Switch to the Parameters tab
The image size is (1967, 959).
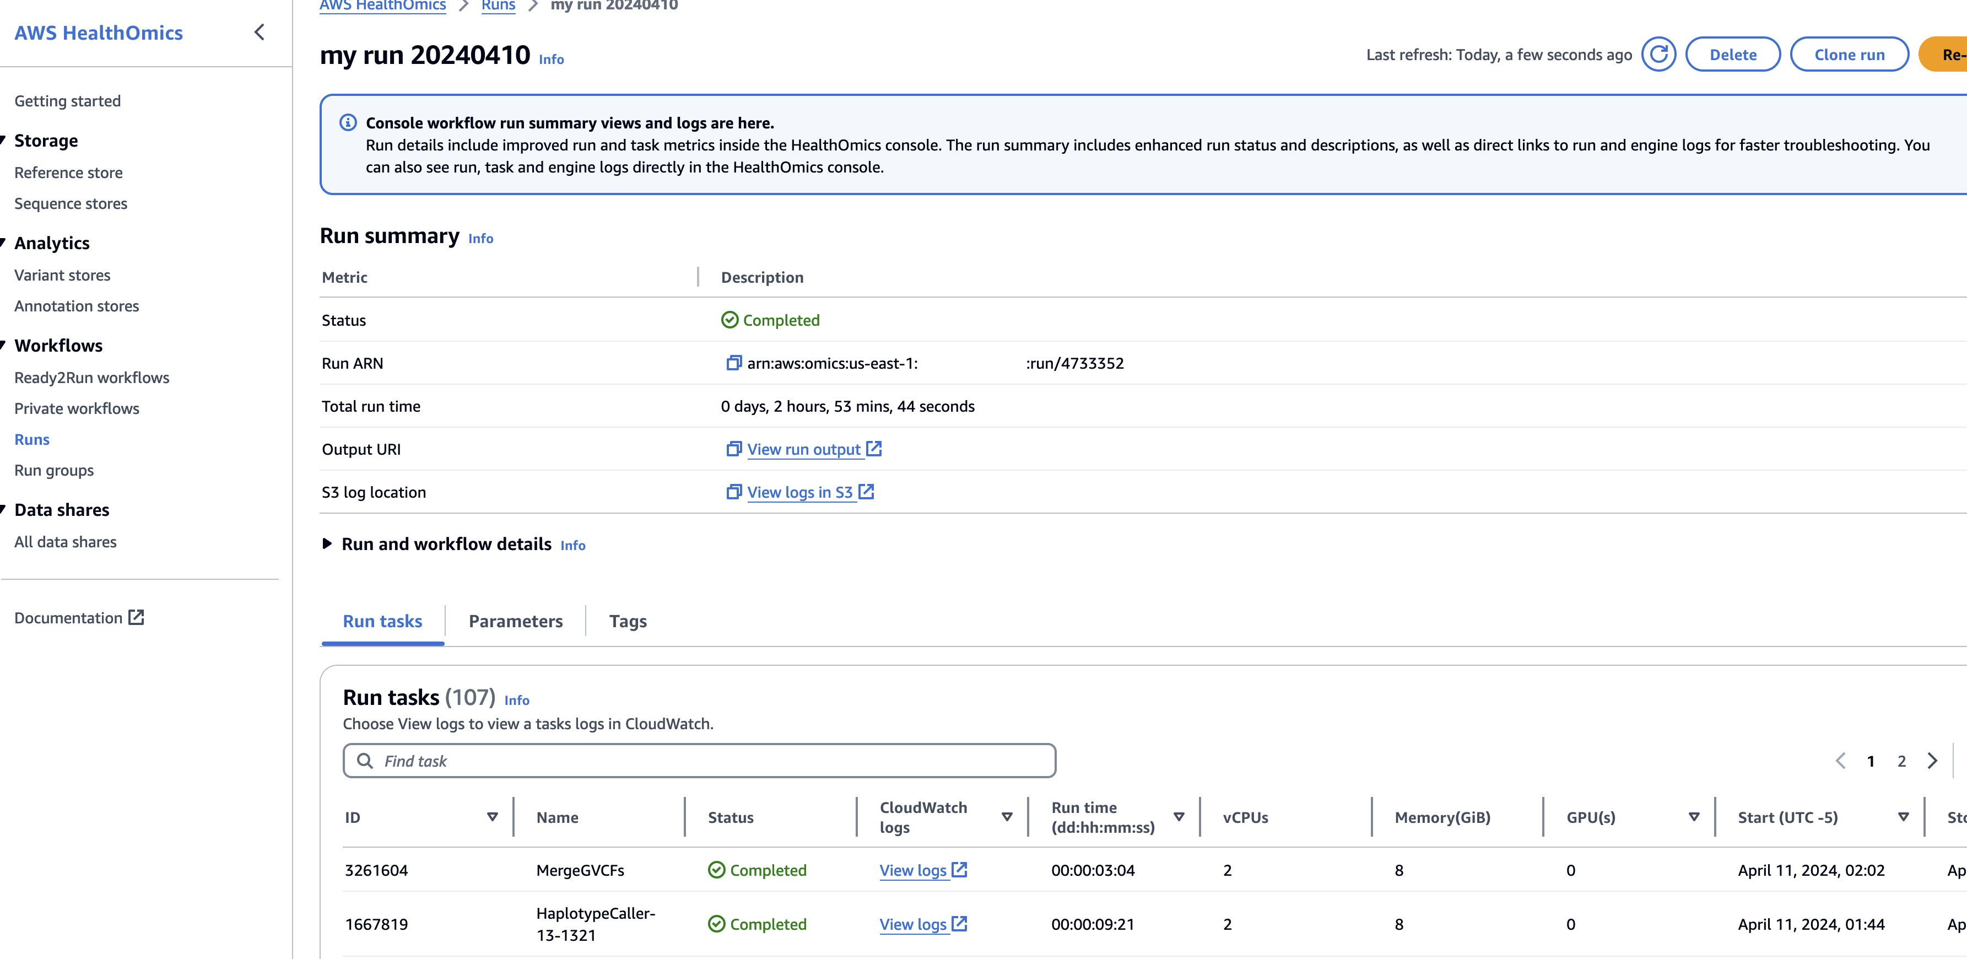click(x=515, y=621)
